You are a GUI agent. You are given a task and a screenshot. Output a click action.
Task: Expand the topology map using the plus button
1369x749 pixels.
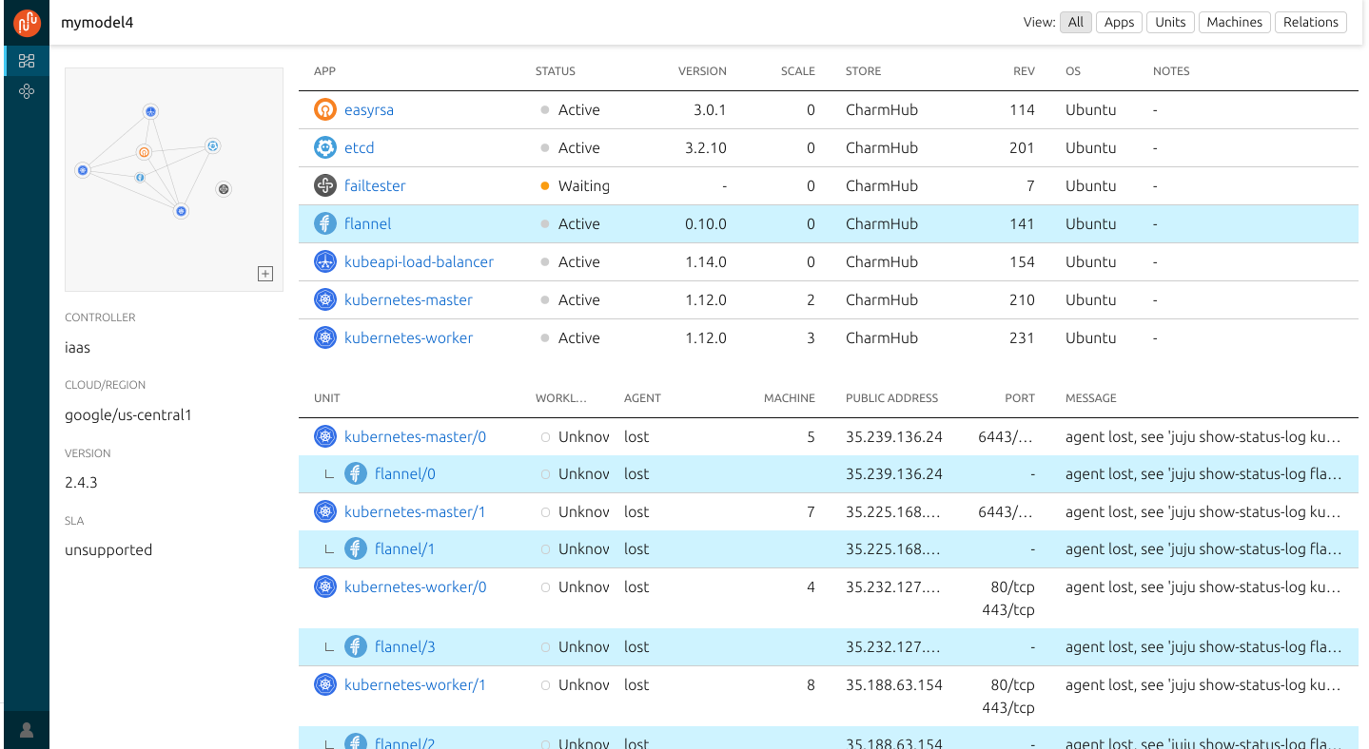[x=265, y=274]
